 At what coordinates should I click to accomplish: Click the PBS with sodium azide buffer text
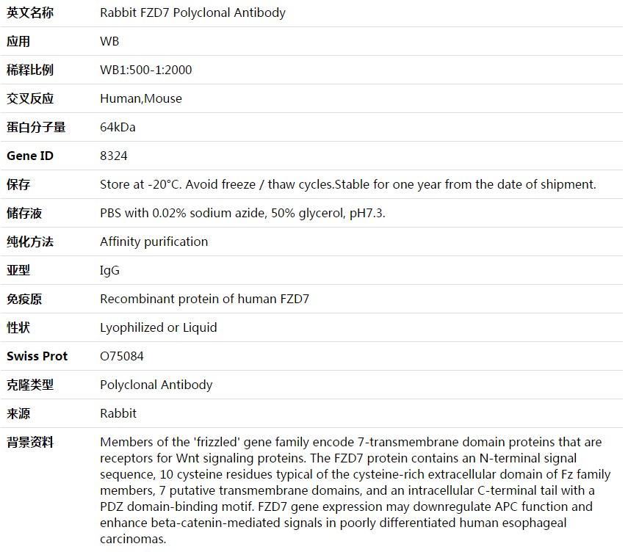242,213
